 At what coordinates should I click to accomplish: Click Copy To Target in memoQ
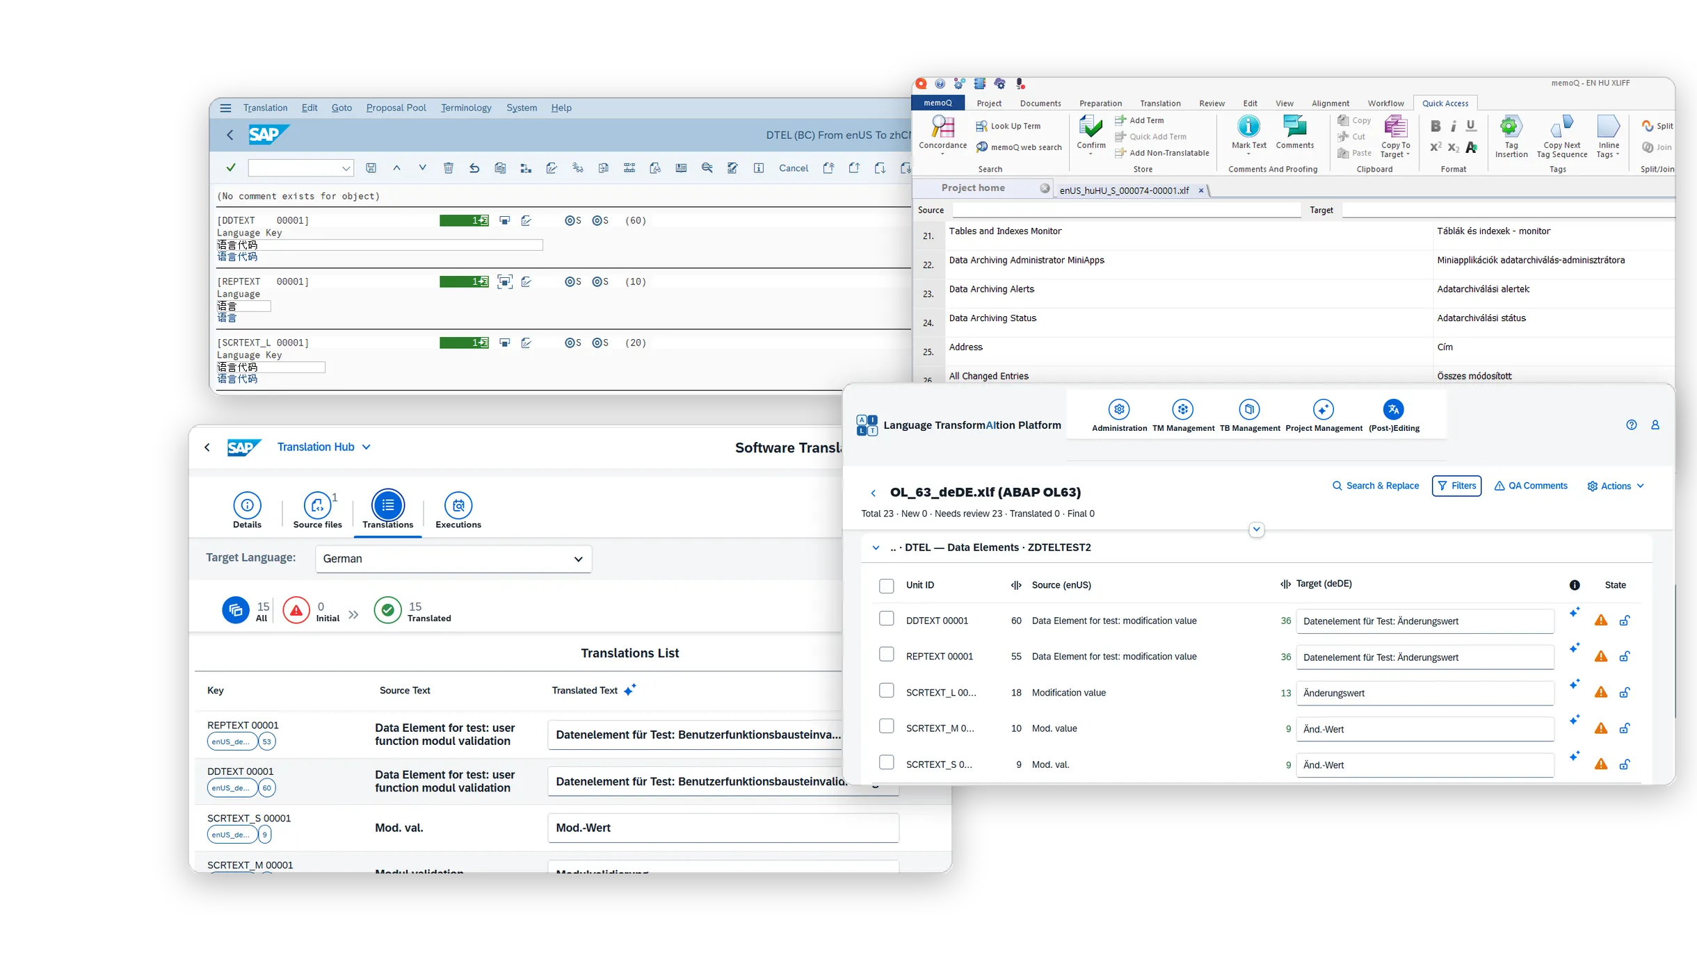pyautogui.click(x=1395, y=136)
